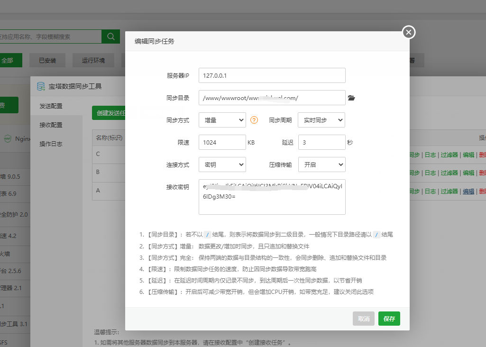
Task: Click the 创建发送任务 green button
Action: pos(109,113)
